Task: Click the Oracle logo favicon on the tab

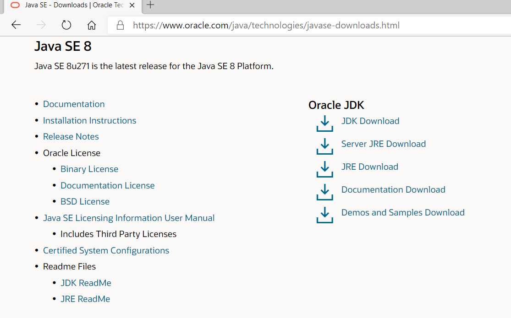Action: pos(15,5)
